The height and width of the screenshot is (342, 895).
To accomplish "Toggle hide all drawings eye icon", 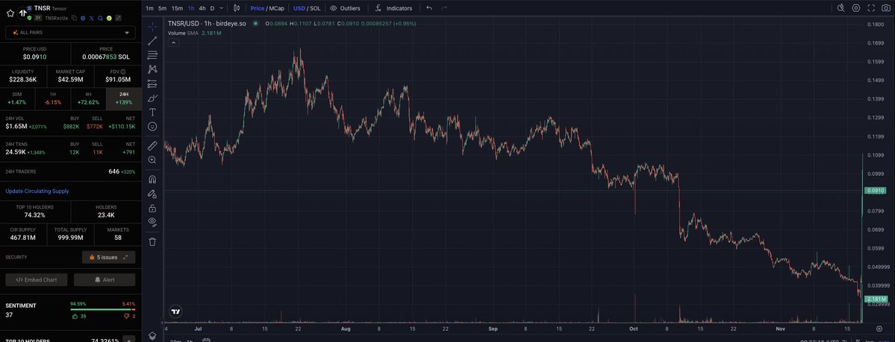I will [x=152, y=222].
